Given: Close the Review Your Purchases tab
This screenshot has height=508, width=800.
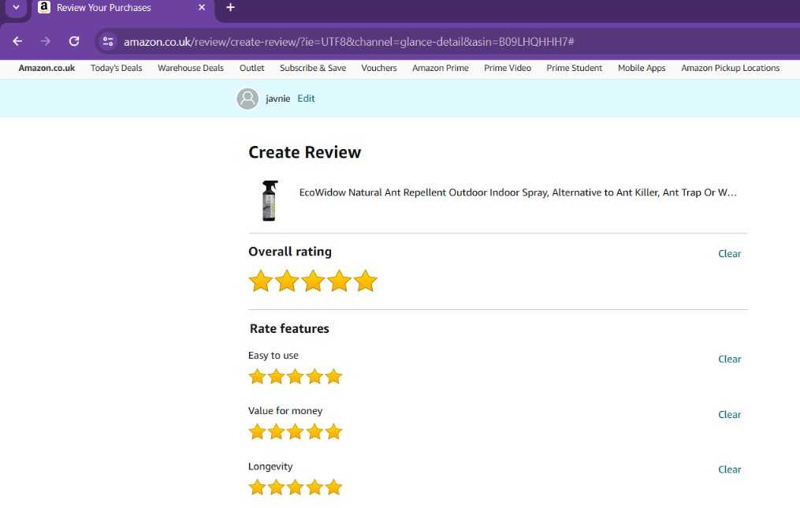Looking at the screenshot, I should tap(202, 8).
